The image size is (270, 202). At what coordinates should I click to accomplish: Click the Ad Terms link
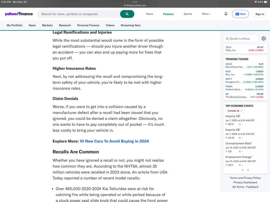tap(238, 187)
